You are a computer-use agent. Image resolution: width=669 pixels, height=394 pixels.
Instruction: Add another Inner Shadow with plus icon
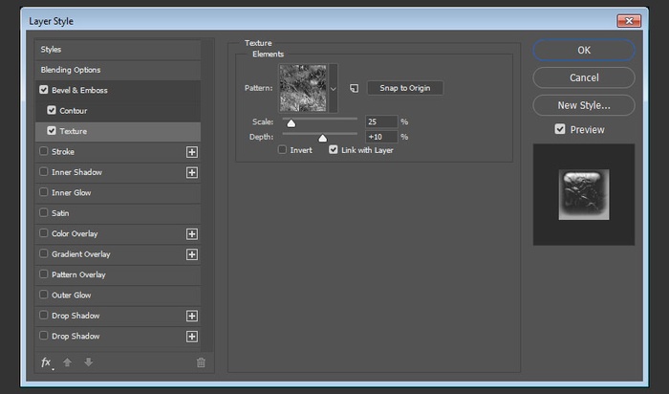pyautogui.click(x=191, y=172)
